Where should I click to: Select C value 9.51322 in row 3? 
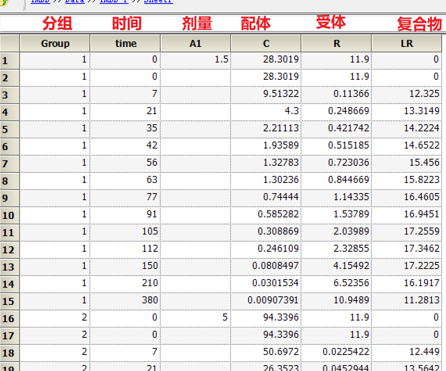pos(266,94)
